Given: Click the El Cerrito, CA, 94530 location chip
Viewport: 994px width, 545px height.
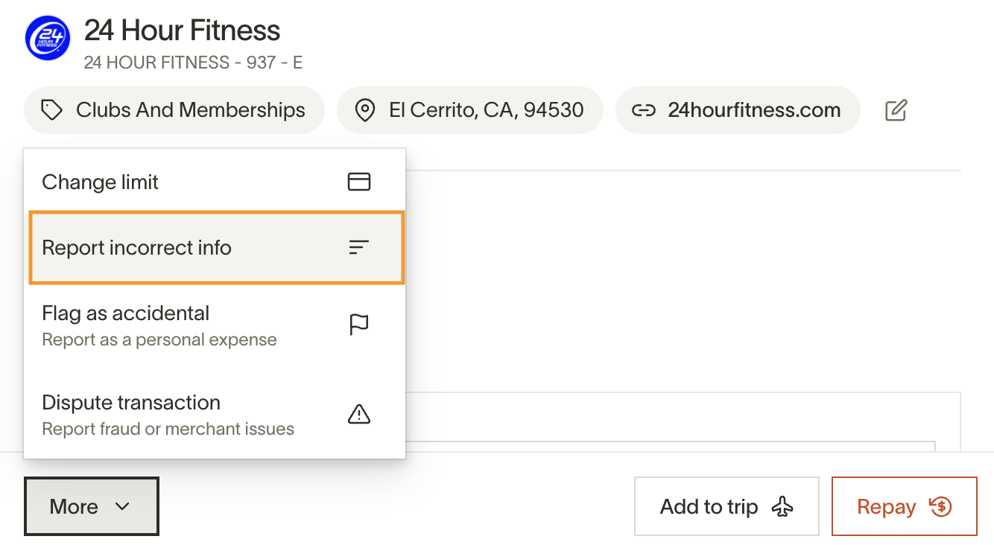Looking at the screenshot, I should pos(486,111).
